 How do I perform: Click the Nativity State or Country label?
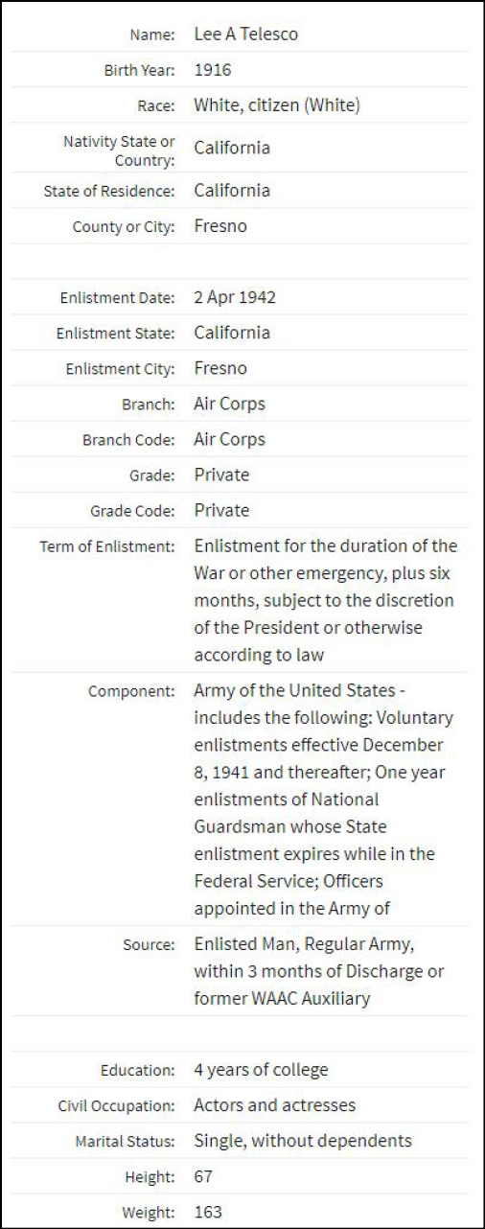119,151
